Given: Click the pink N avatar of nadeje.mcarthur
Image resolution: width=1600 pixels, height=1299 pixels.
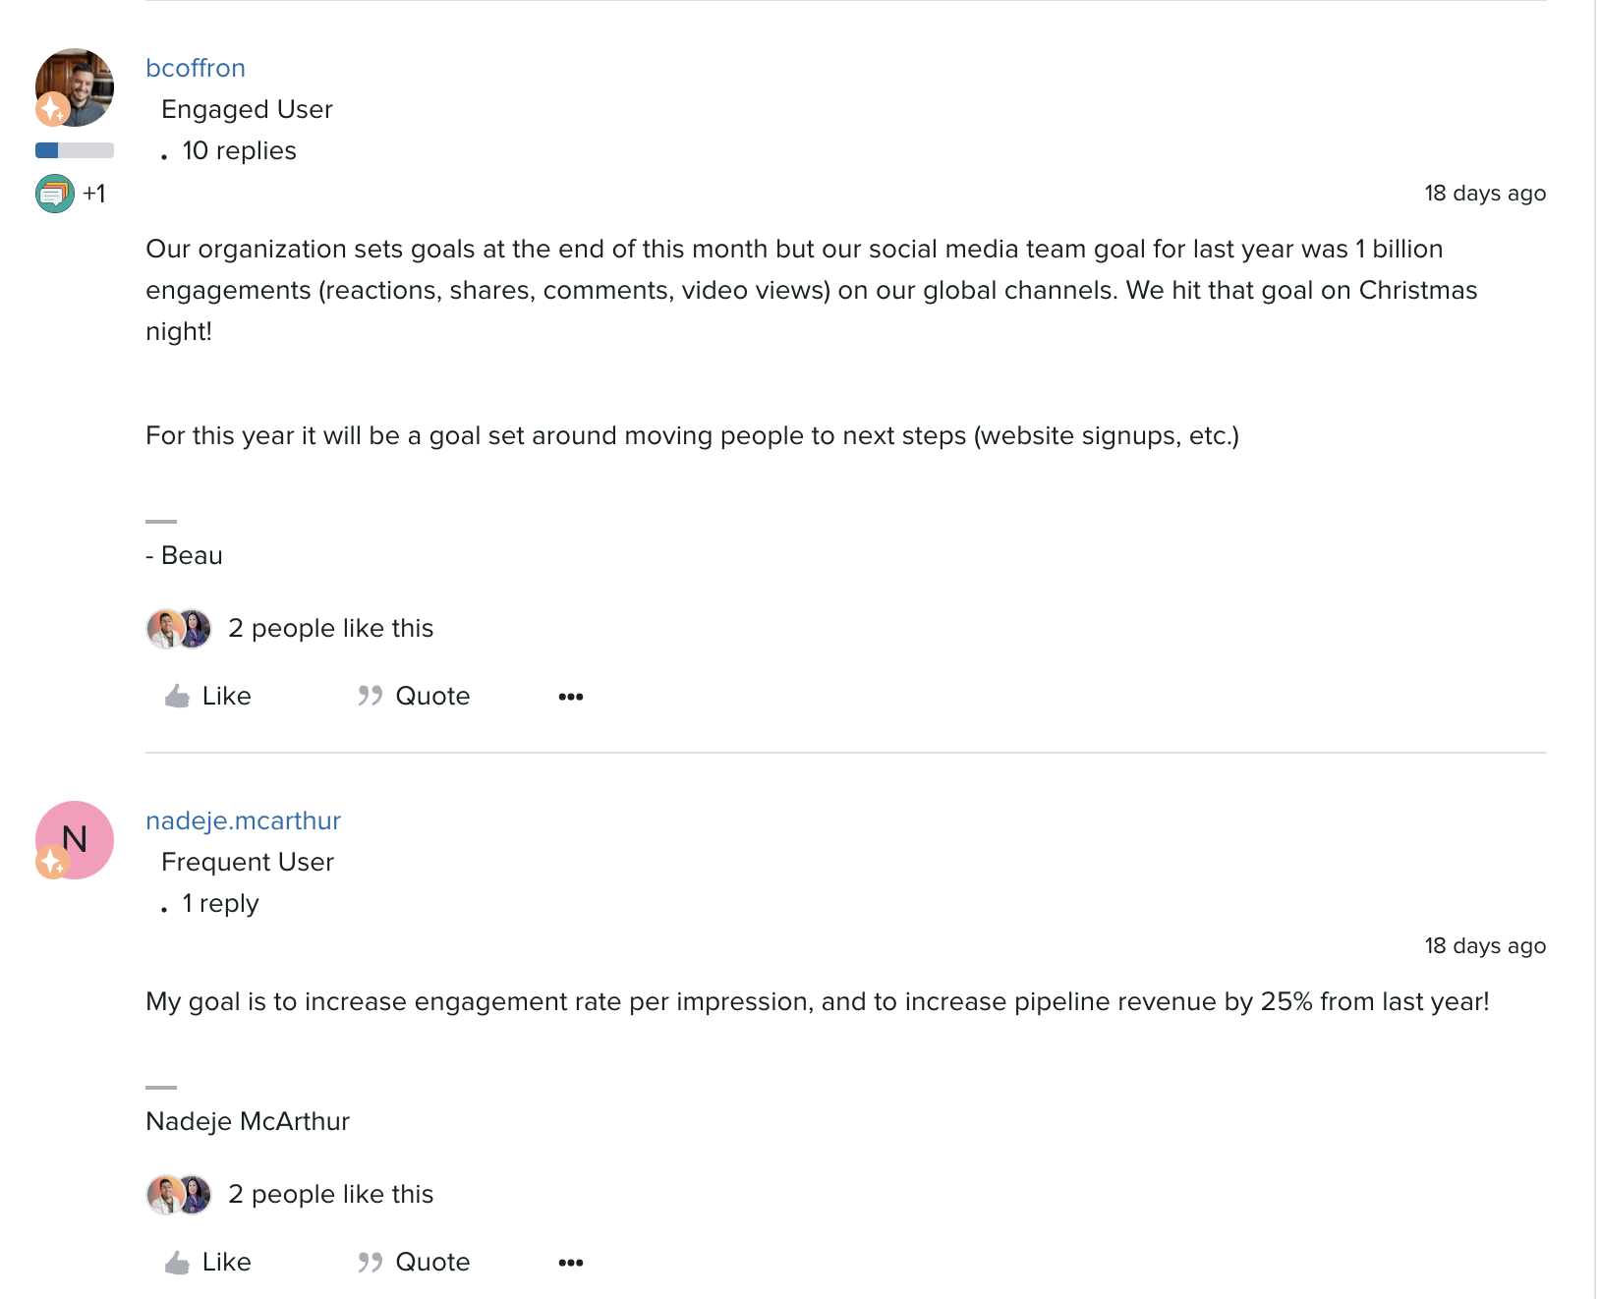Looking at the screenshot, I should (x=75, y=840).
